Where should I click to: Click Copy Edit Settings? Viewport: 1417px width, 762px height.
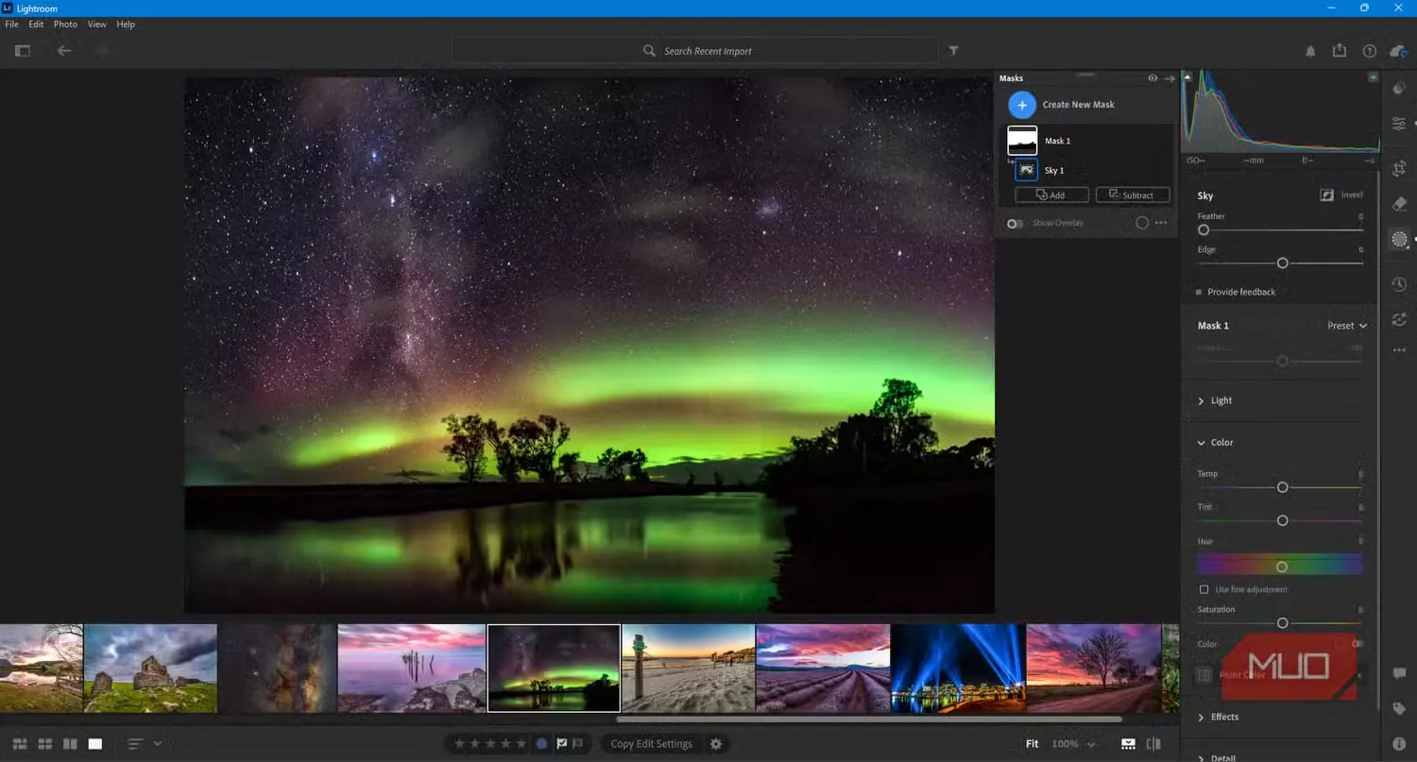pyautogui.click(x=652, y=744)
